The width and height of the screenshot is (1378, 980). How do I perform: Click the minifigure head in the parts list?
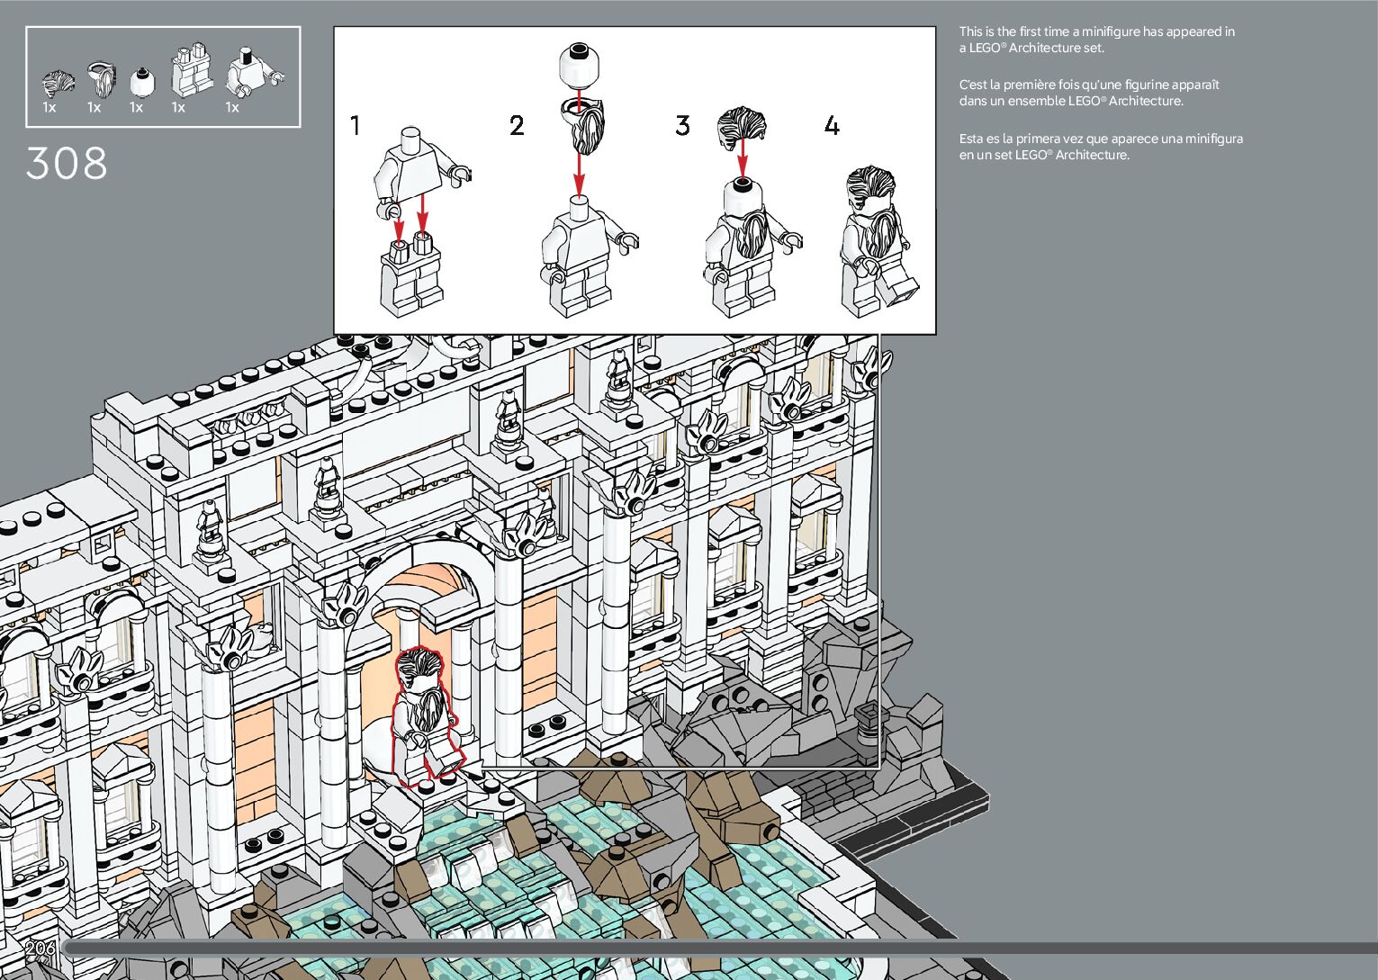pyautogui.click(x=142, y=82)
